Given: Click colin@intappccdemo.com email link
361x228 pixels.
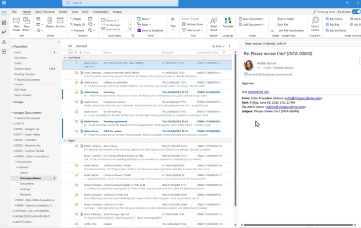Looking at the screenshot, I should (303, 98).
